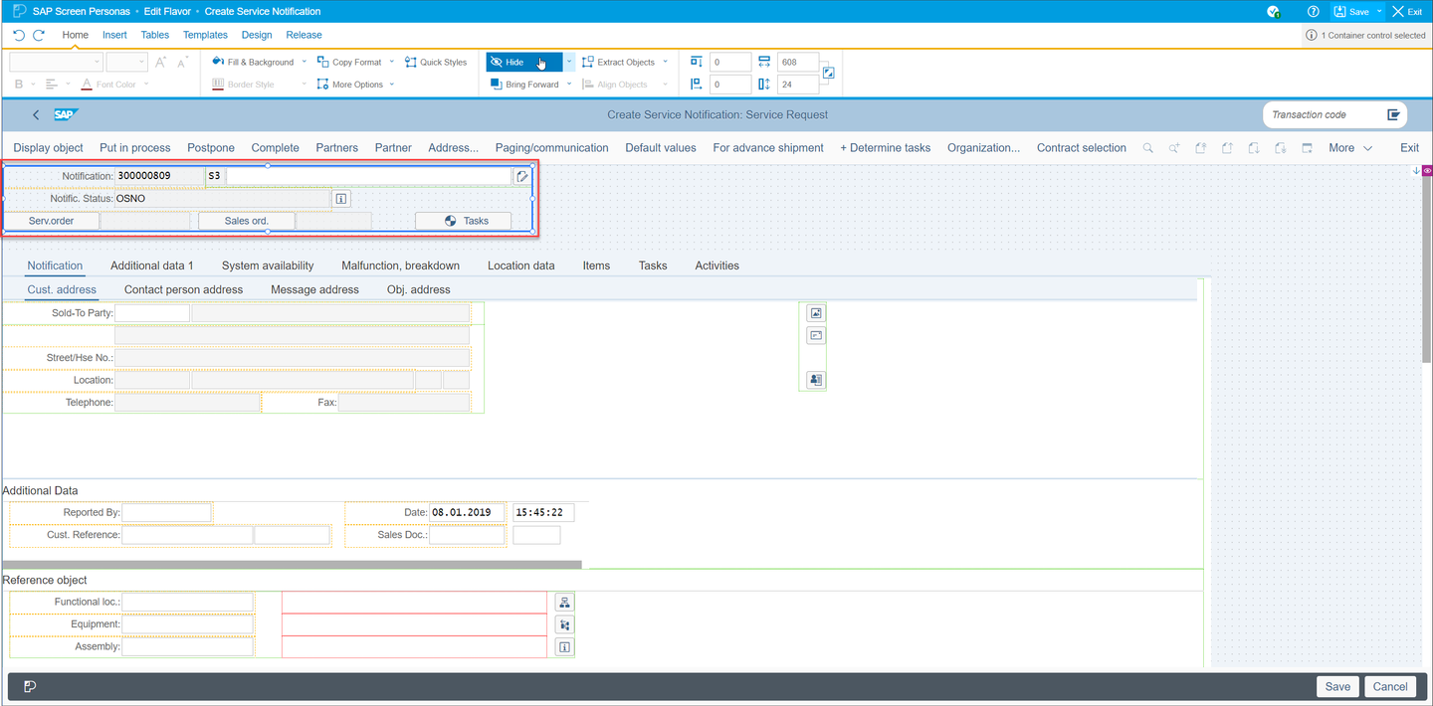
Task: Click the previous page icon
Action: pyautogui.click(x=1228, y=147)
